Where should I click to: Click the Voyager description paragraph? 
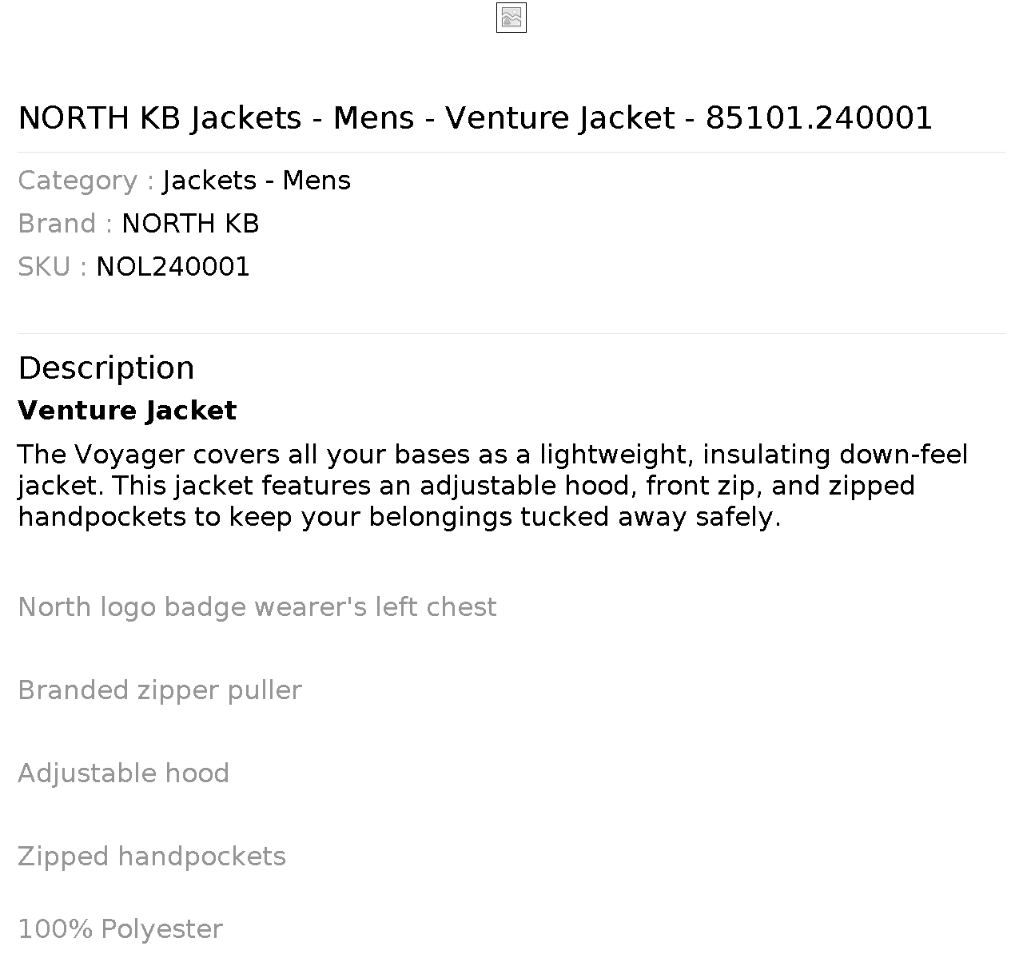click(492, 486)
